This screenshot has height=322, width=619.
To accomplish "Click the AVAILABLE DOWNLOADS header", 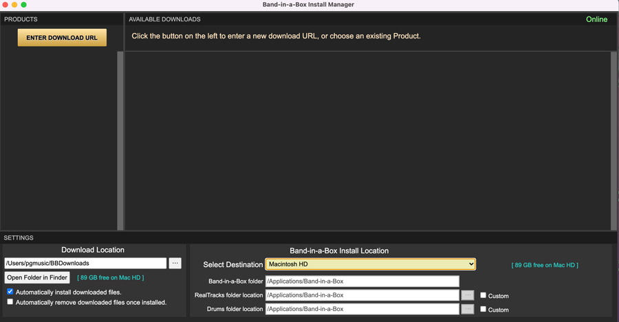I will coord(164,19).
